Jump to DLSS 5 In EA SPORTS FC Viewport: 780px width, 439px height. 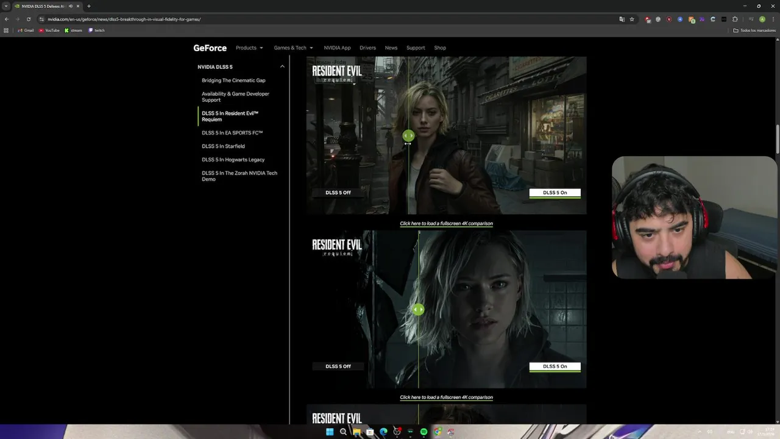click(x=232, y=133)
